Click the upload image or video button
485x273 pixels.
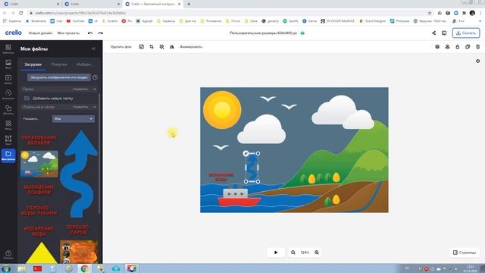[59, 77]
